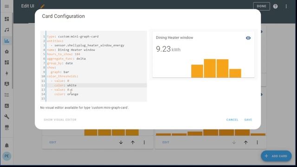Open three-dot menu on the right card

257,142
